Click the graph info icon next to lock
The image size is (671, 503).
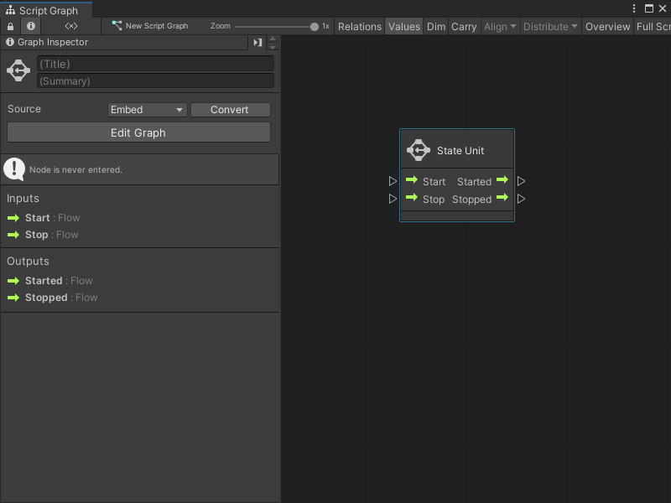(30, 26)
